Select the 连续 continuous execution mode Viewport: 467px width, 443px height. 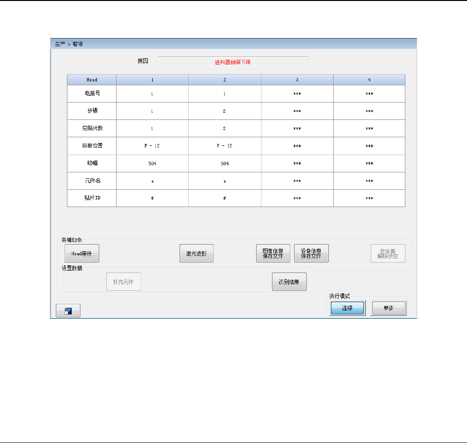click(347, 308)
